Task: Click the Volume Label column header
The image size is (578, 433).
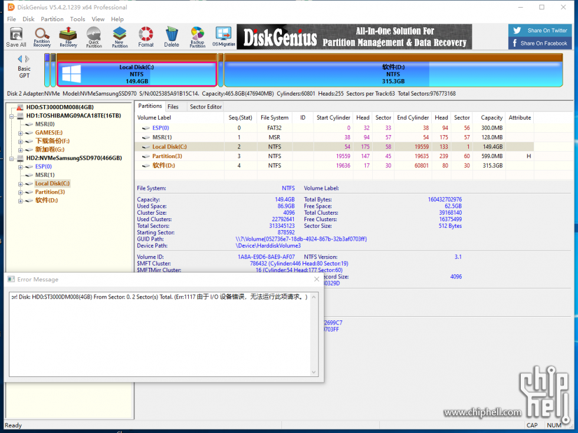Action: (179, 117)
